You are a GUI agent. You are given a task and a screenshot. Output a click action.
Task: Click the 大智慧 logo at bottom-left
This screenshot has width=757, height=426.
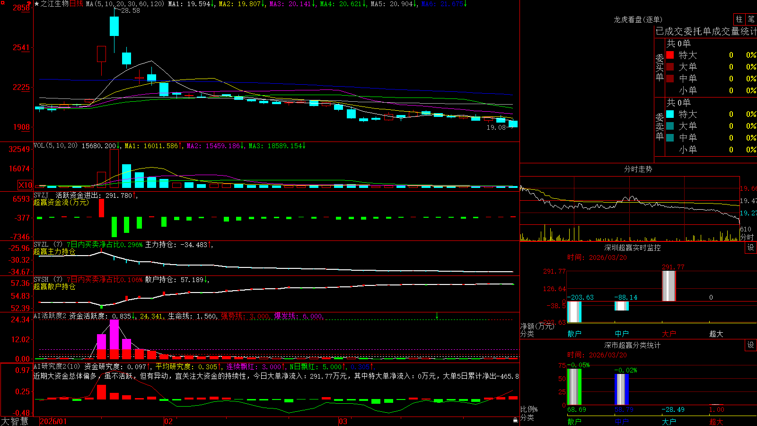15,421
